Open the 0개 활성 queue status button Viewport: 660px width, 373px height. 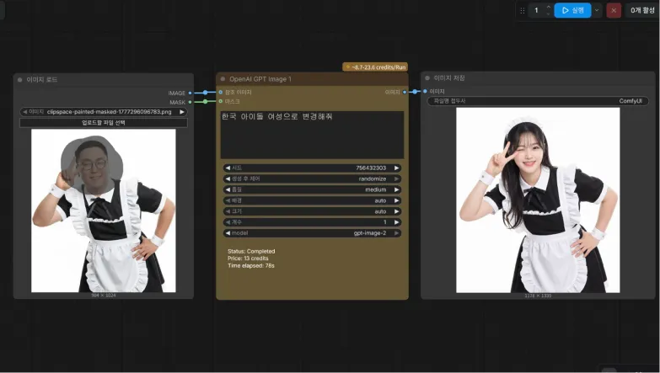642,10
